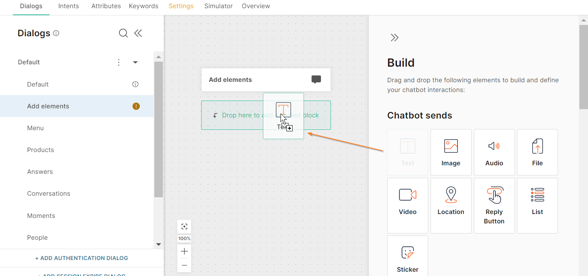
Task: Open the Simulator tab
Action: pos(218,6)
